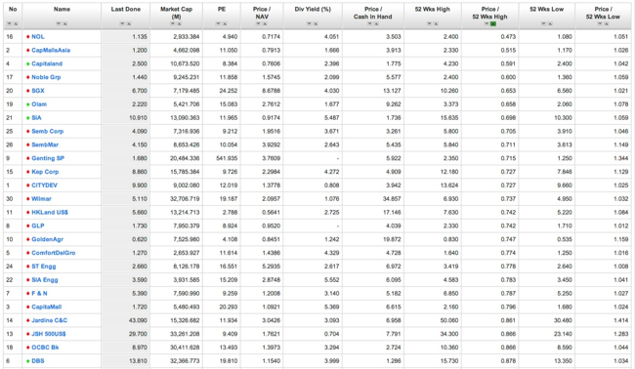Image resolution: width=635 pixels, height=369 pixels.
Task: Sort Price / 52 Wks Low ascending
Action: pos(607,24)
